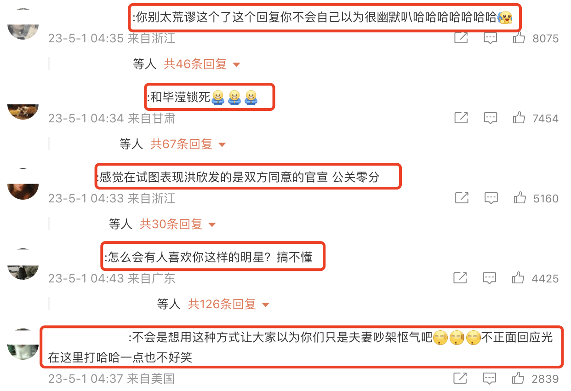Share the 04:35 Zhejiang comment
571x391 pixels.
tap(461, 38)
